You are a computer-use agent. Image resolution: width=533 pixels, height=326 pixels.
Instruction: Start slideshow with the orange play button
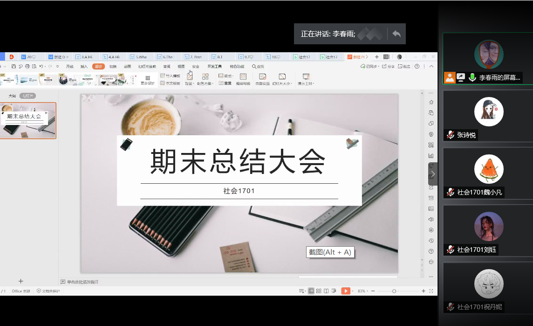pos(346,291)
